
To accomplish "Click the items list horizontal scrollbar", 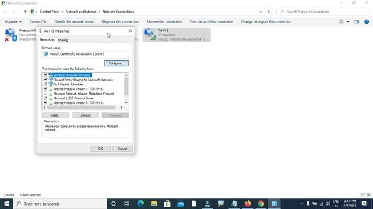I will pyautogui.click(x=82, y=107).
